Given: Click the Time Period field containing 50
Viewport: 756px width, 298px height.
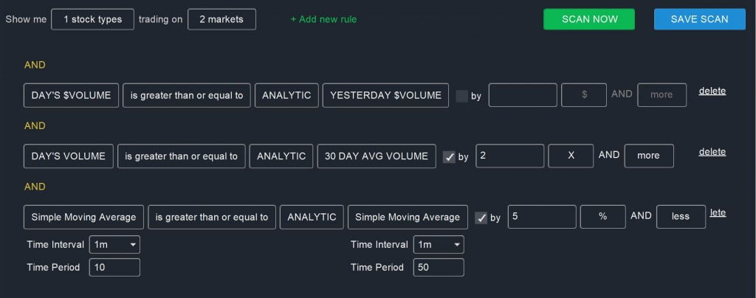Looking at the screenshot, I should point(439,267).
